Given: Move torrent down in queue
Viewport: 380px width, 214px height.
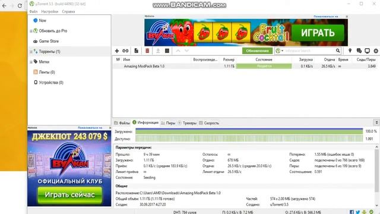Looking at the screenshot, I should point(186,51).
